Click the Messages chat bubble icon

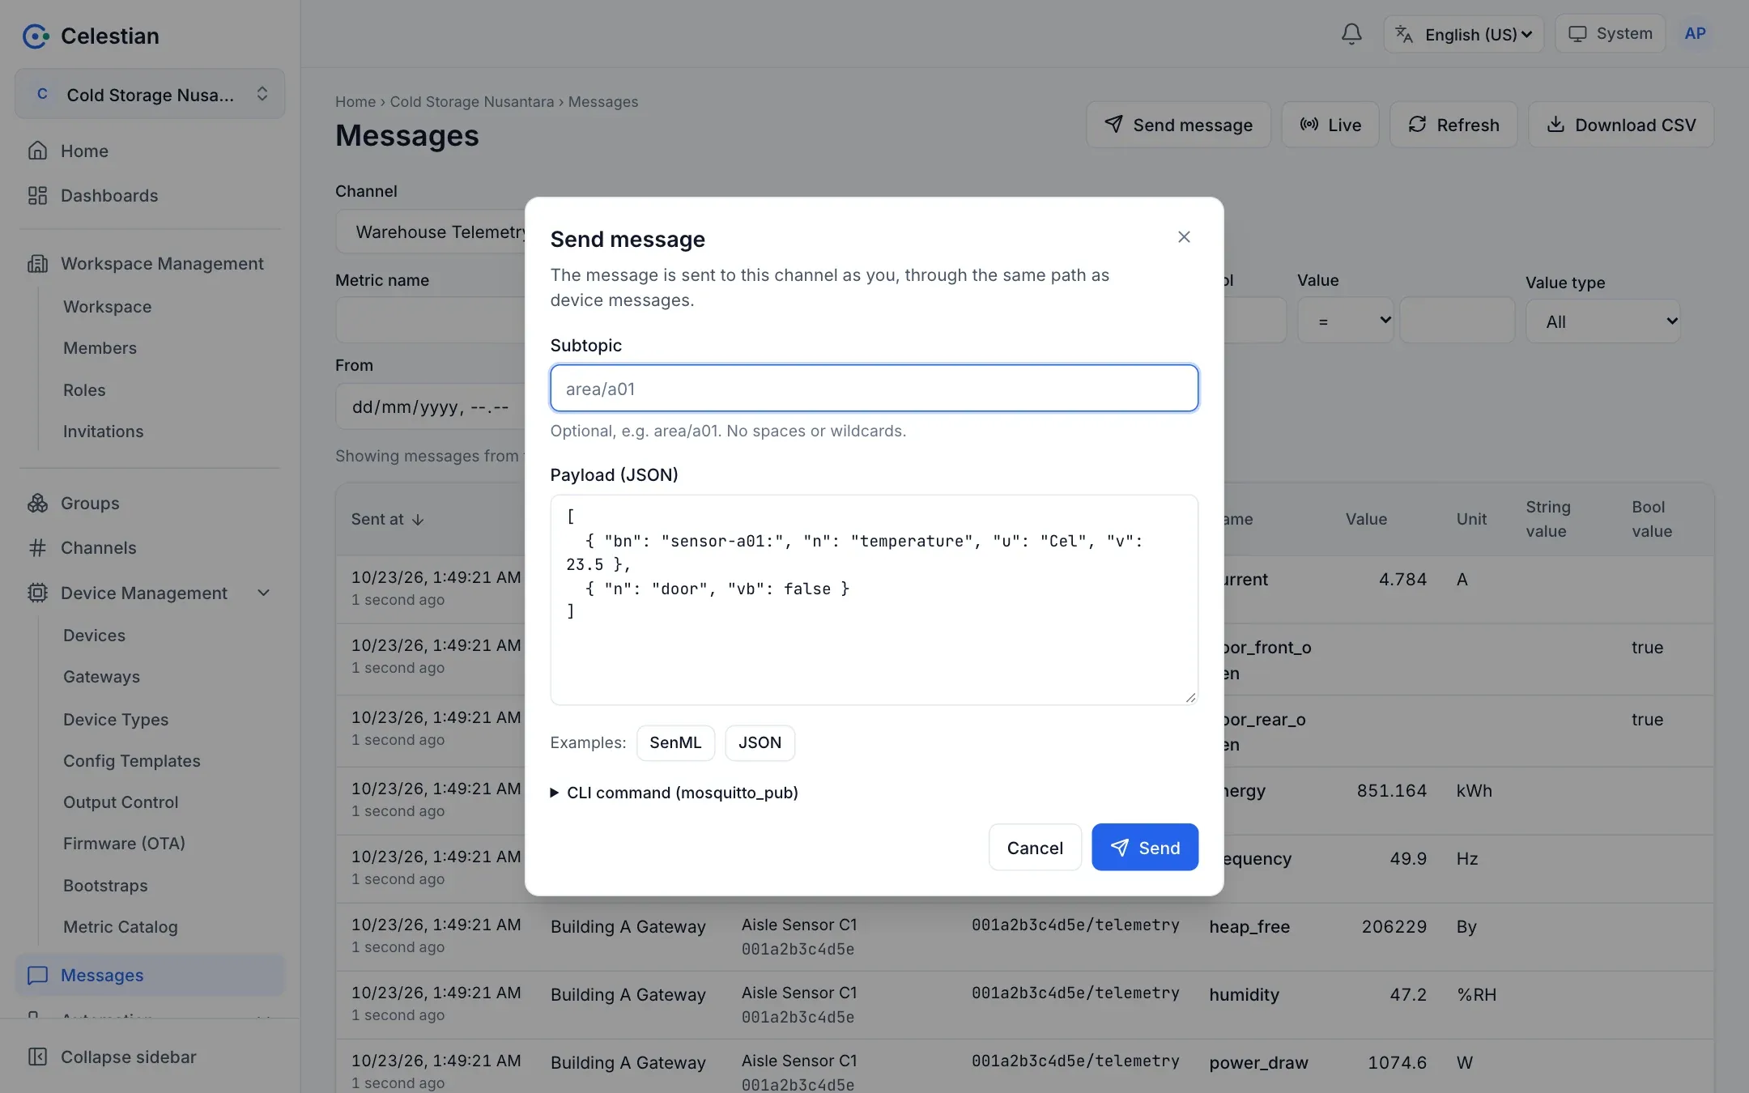(x=37, y=975)
